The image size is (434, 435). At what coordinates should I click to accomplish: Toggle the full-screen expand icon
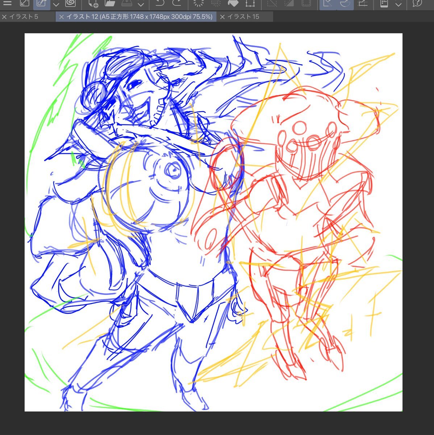pos(24,3)
